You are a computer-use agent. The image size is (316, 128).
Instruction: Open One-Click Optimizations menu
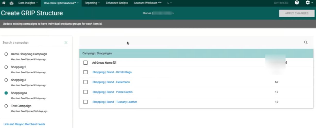point(61,3)
